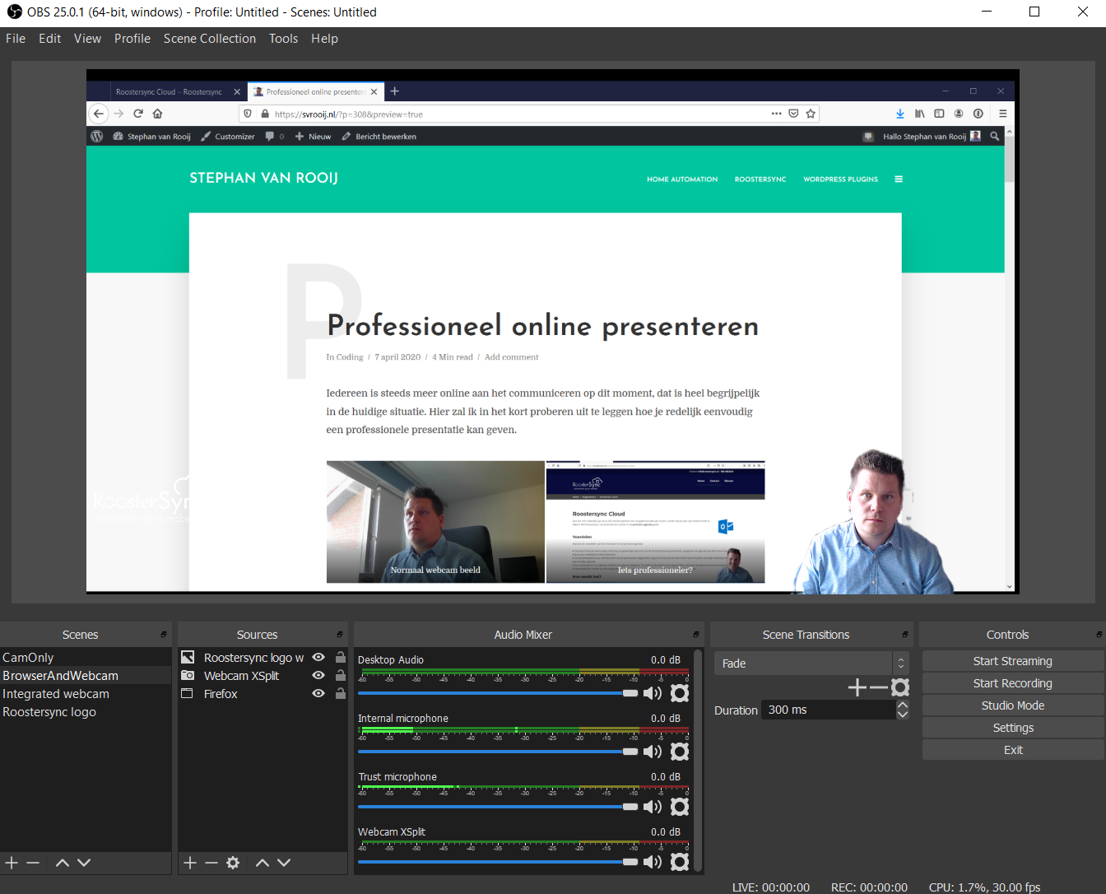Open Desktop Audio options with its gear icon
This screenshot has height=894, width=1106.
(x=679, y=692)
